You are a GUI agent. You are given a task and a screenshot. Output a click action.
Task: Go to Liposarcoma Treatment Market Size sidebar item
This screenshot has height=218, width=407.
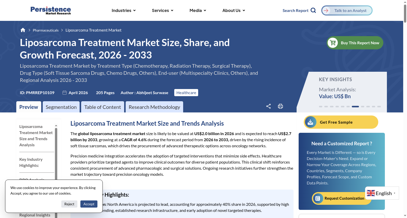(x=36, y=136)
